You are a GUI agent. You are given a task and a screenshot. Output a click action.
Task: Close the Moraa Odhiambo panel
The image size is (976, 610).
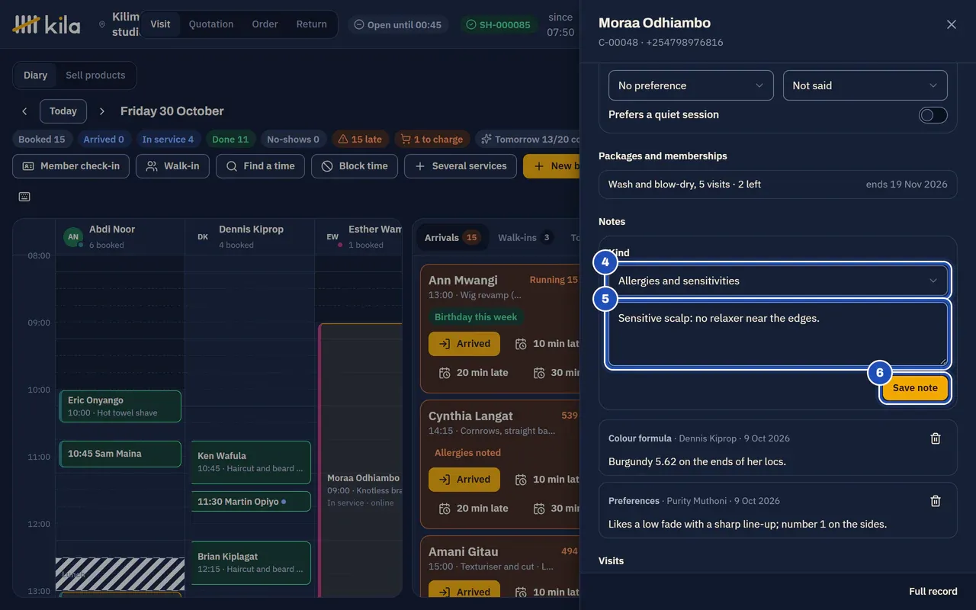(952, 24)
